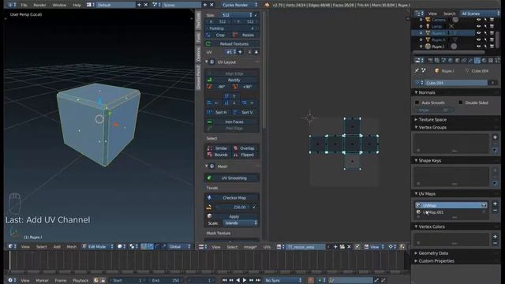The height and width of the screenshot is (284, 505).
Task: Click the texel density 256.00 field
Action: click(232, 207)
